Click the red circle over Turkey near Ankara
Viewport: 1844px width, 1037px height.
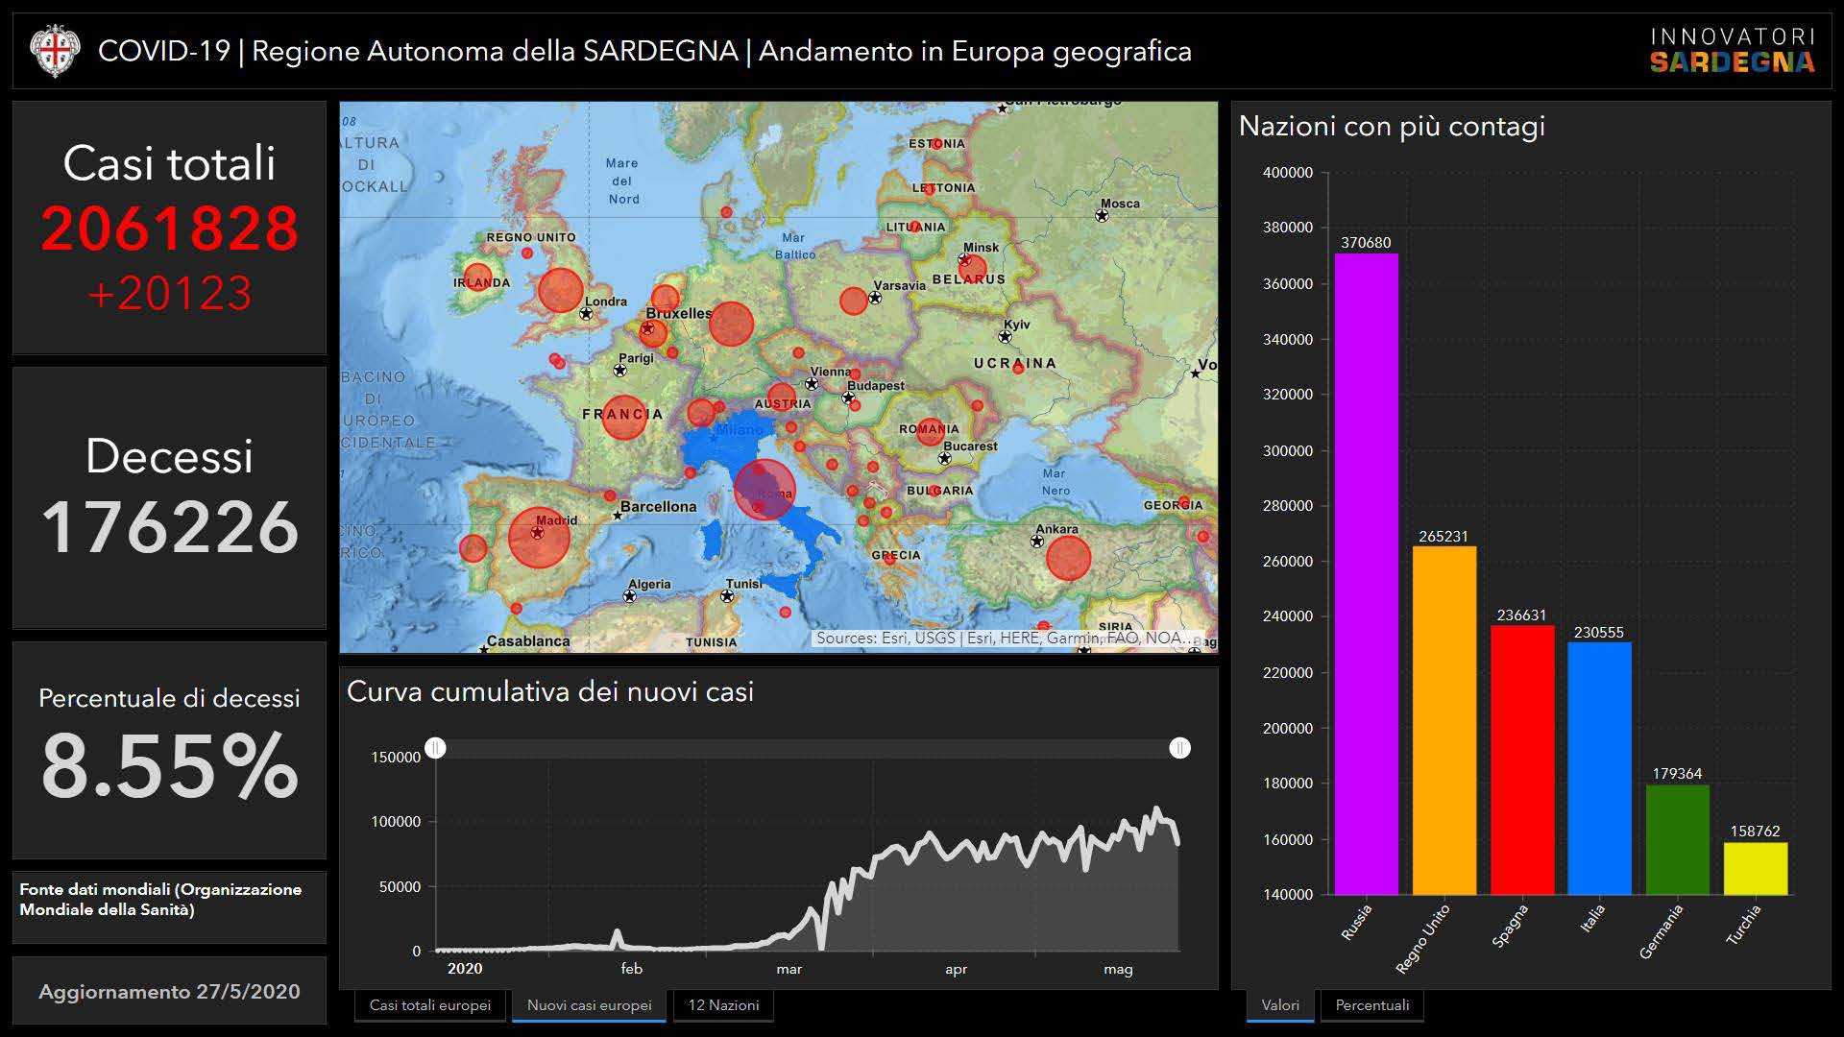coord(1067,558)
